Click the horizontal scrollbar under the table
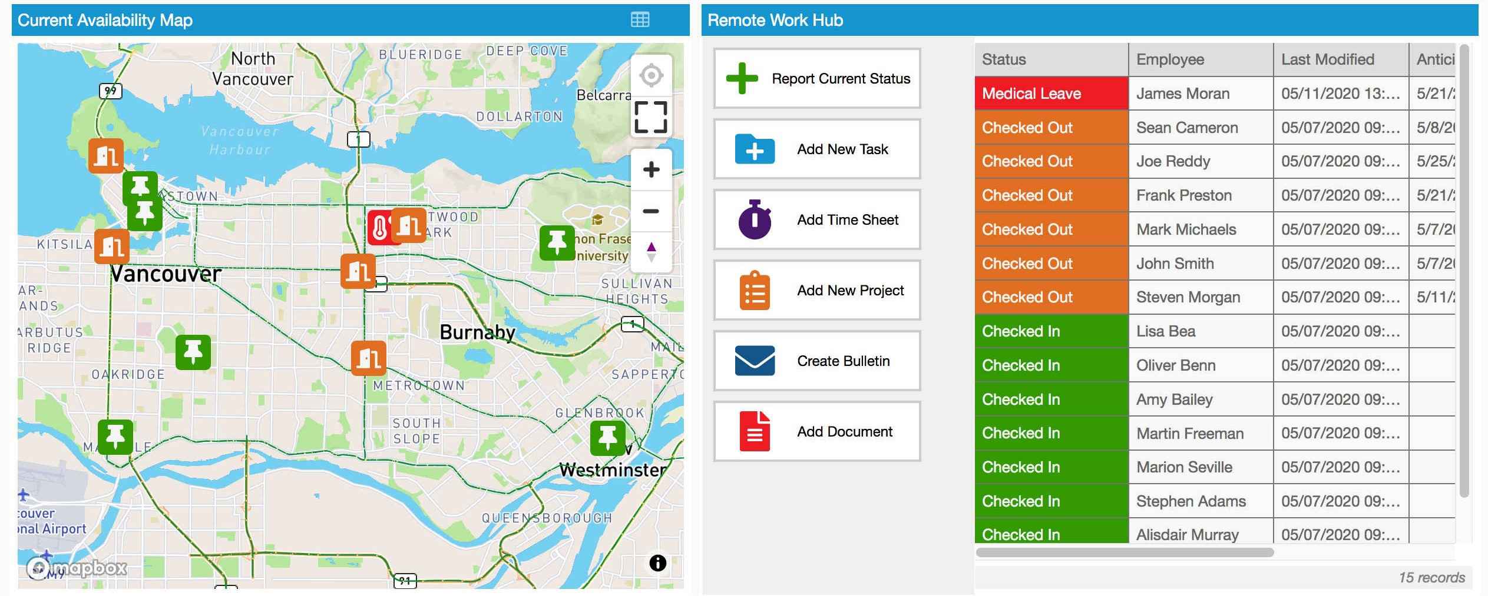1488x596 pixels. (x=1125, y=552)
